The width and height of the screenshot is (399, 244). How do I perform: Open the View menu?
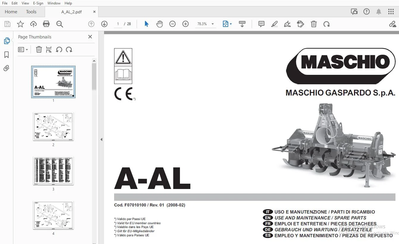tap(25, 3)
